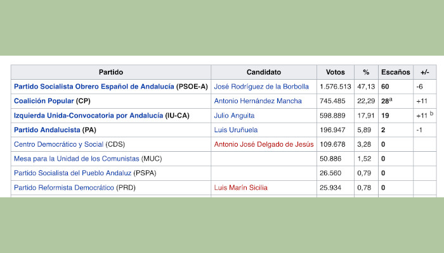Select candidate Antonio Hernández Mancha link
Image resolution: width=444 pixels, height=253 pixels.
point(258,101)
